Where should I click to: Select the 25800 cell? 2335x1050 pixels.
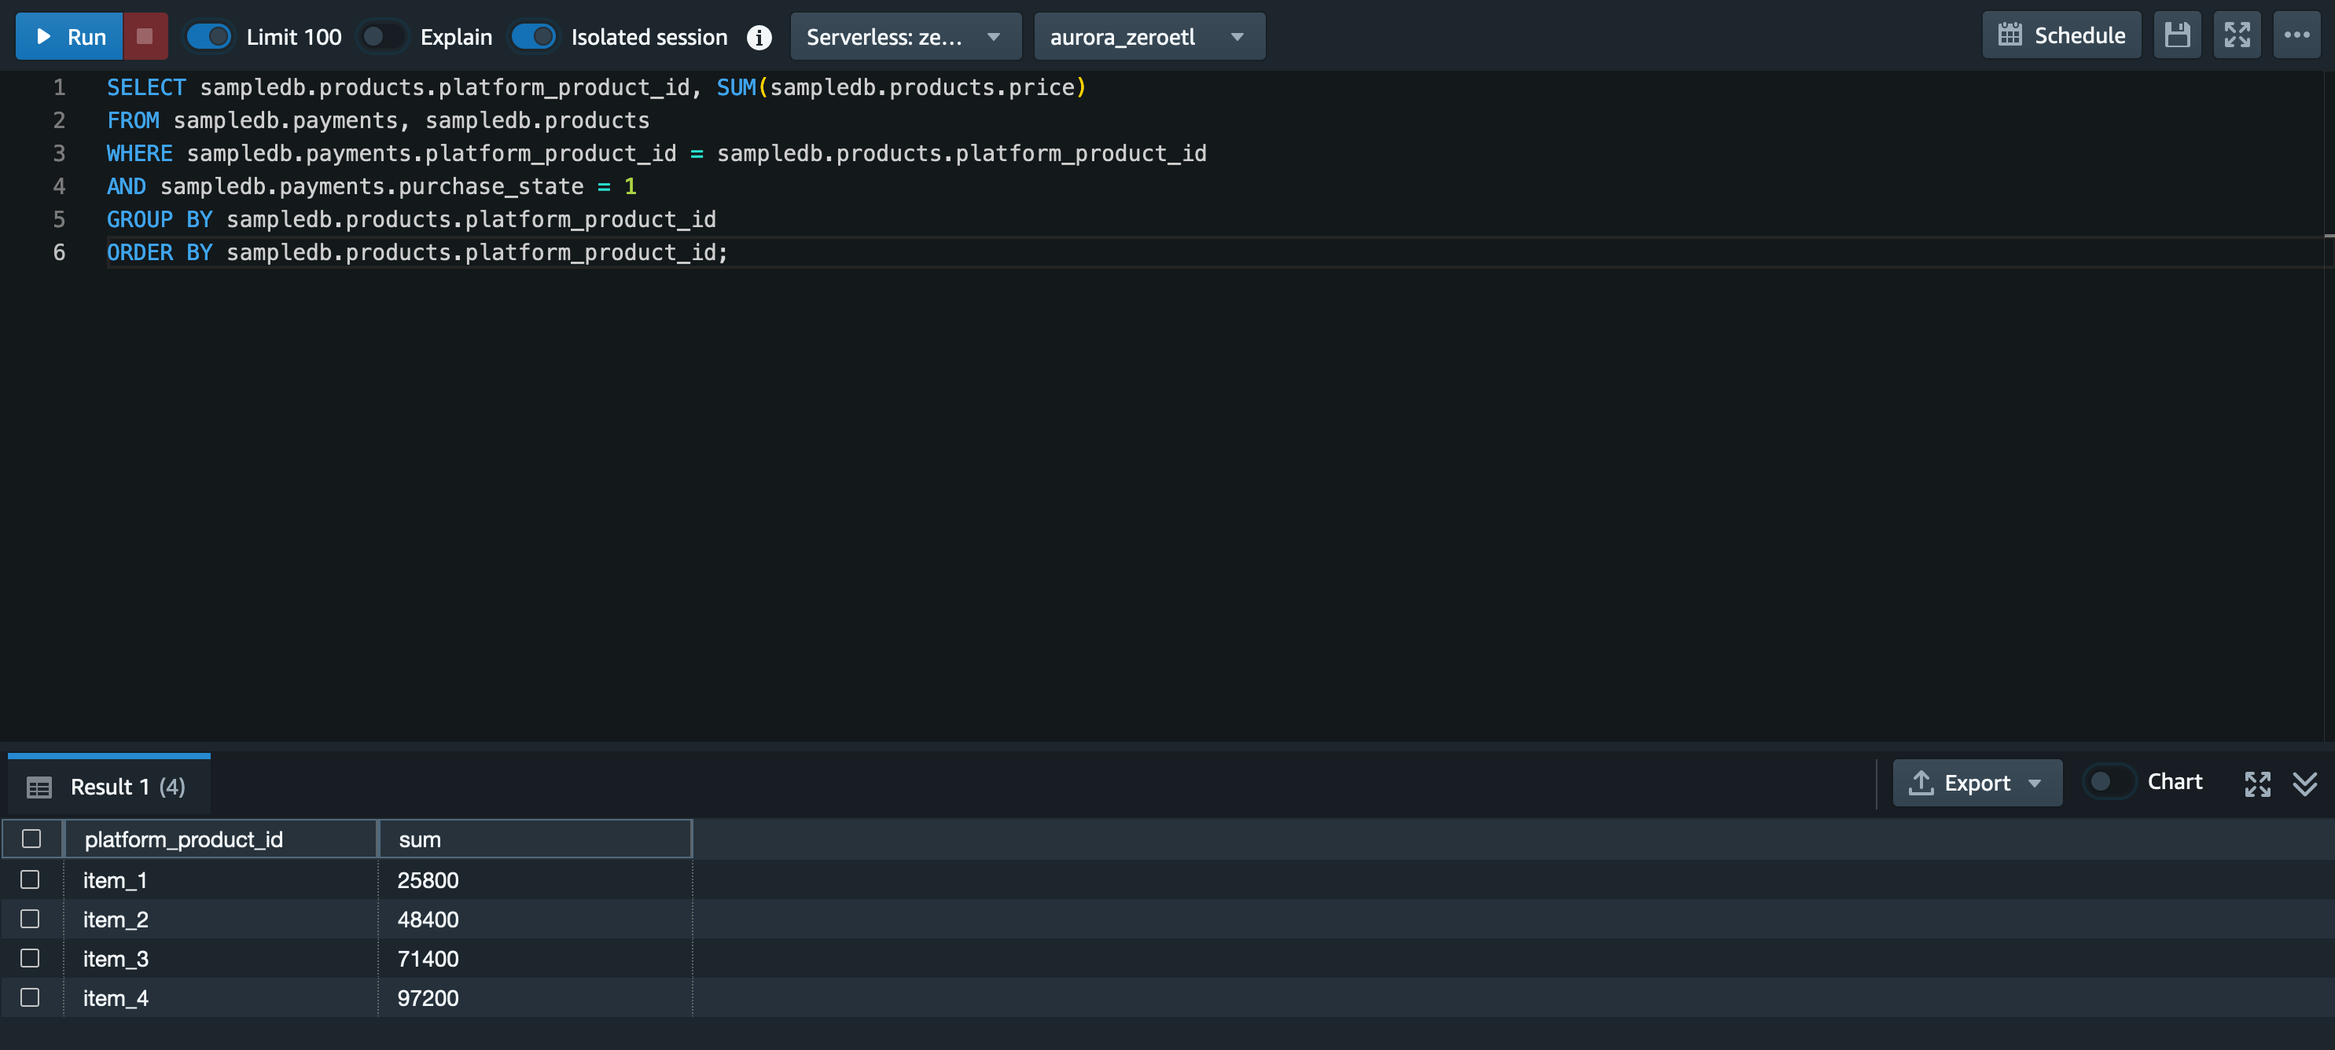[x=535, y=879]
